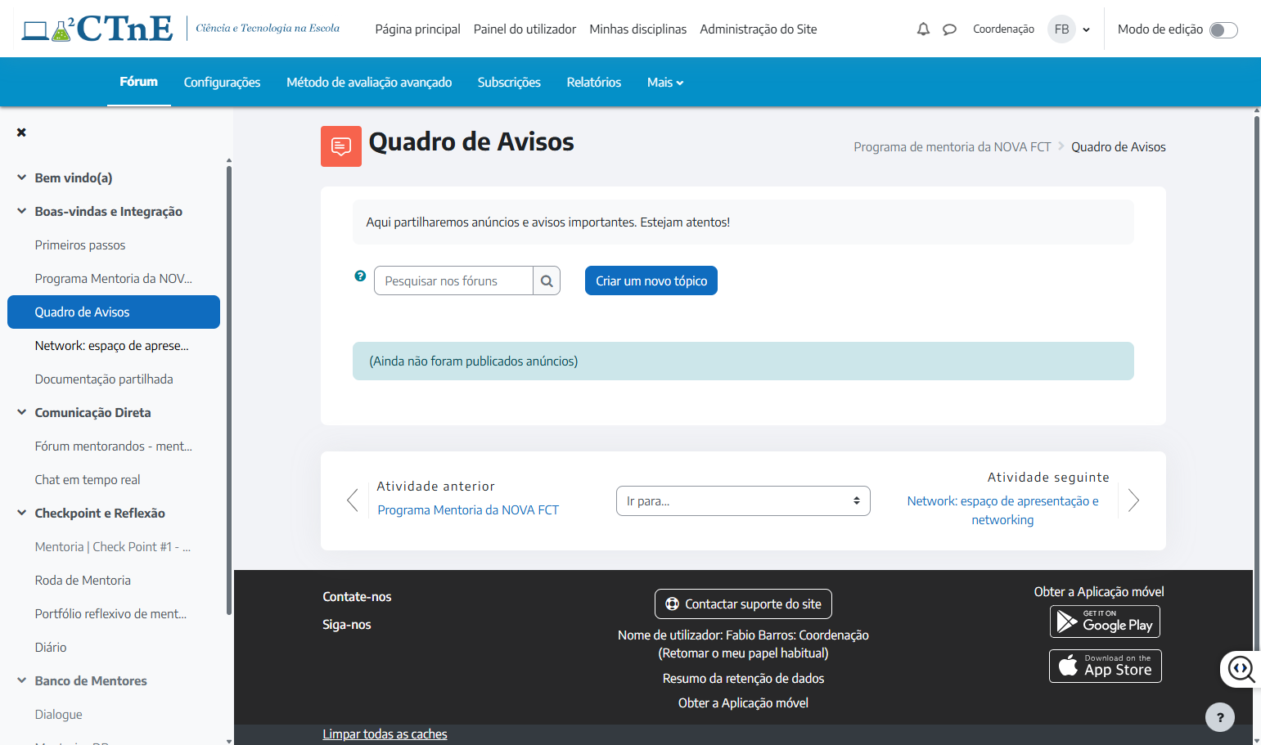The image size is (1261, 745).
Task: Open Chat em tempo real item
Action: [x=88, y=480]
